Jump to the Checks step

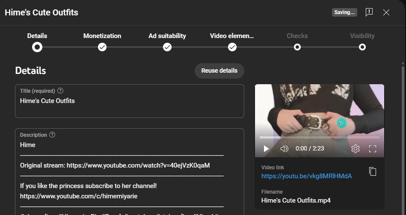[x=297, y=47]
